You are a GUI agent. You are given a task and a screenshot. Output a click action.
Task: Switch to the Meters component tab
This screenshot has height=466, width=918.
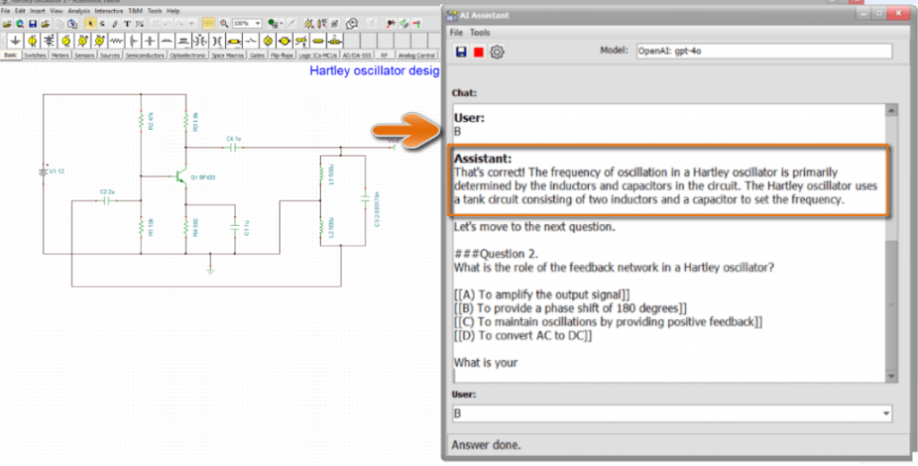60,55
